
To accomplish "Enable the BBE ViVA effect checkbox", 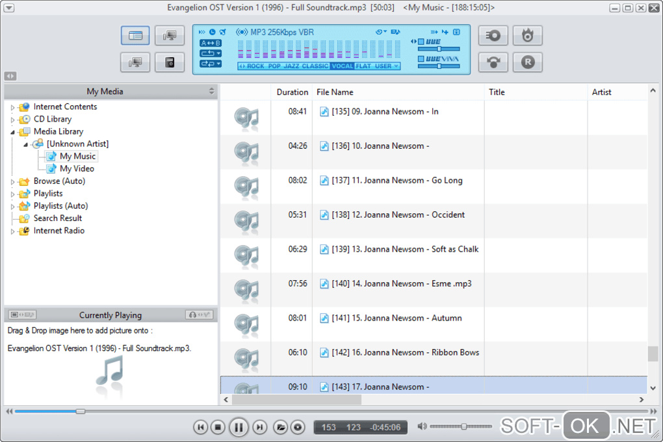I will pos(421,58).
